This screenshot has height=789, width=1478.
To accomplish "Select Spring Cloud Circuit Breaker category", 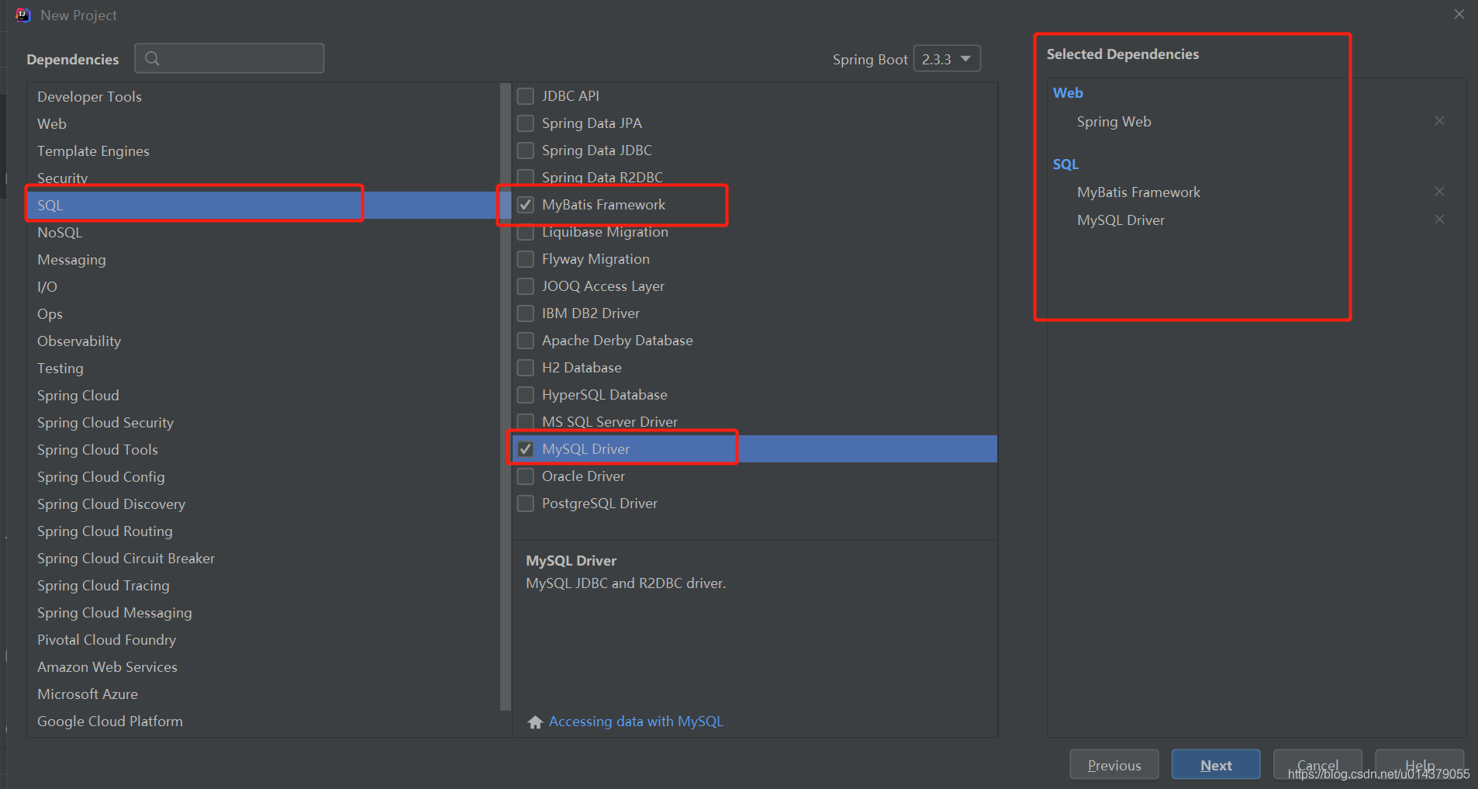I will (264, 559).
